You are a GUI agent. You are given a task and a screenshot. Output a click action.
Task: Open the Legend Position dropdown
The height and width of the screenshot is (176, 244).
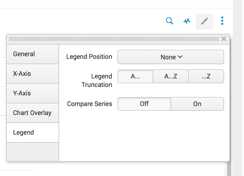[171, 57]
